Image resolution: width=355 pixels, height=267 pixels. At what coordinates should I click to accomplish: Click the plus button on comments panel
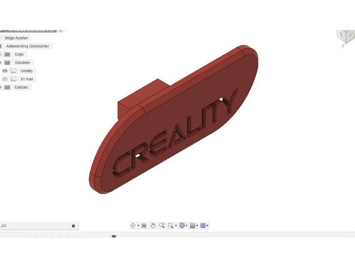click(x=73, y=226)
